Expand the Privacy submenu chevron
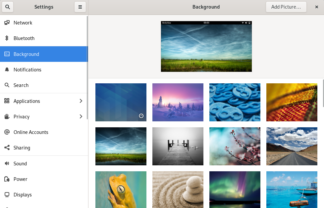324x208 pixels. tap(81, 117)
